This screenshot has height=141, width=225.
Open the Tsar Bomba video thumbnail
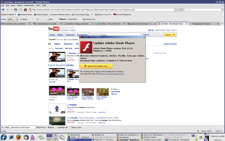[57, 121]
